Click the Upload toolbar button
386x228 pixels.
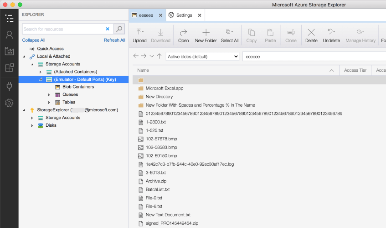pos(139,36)
